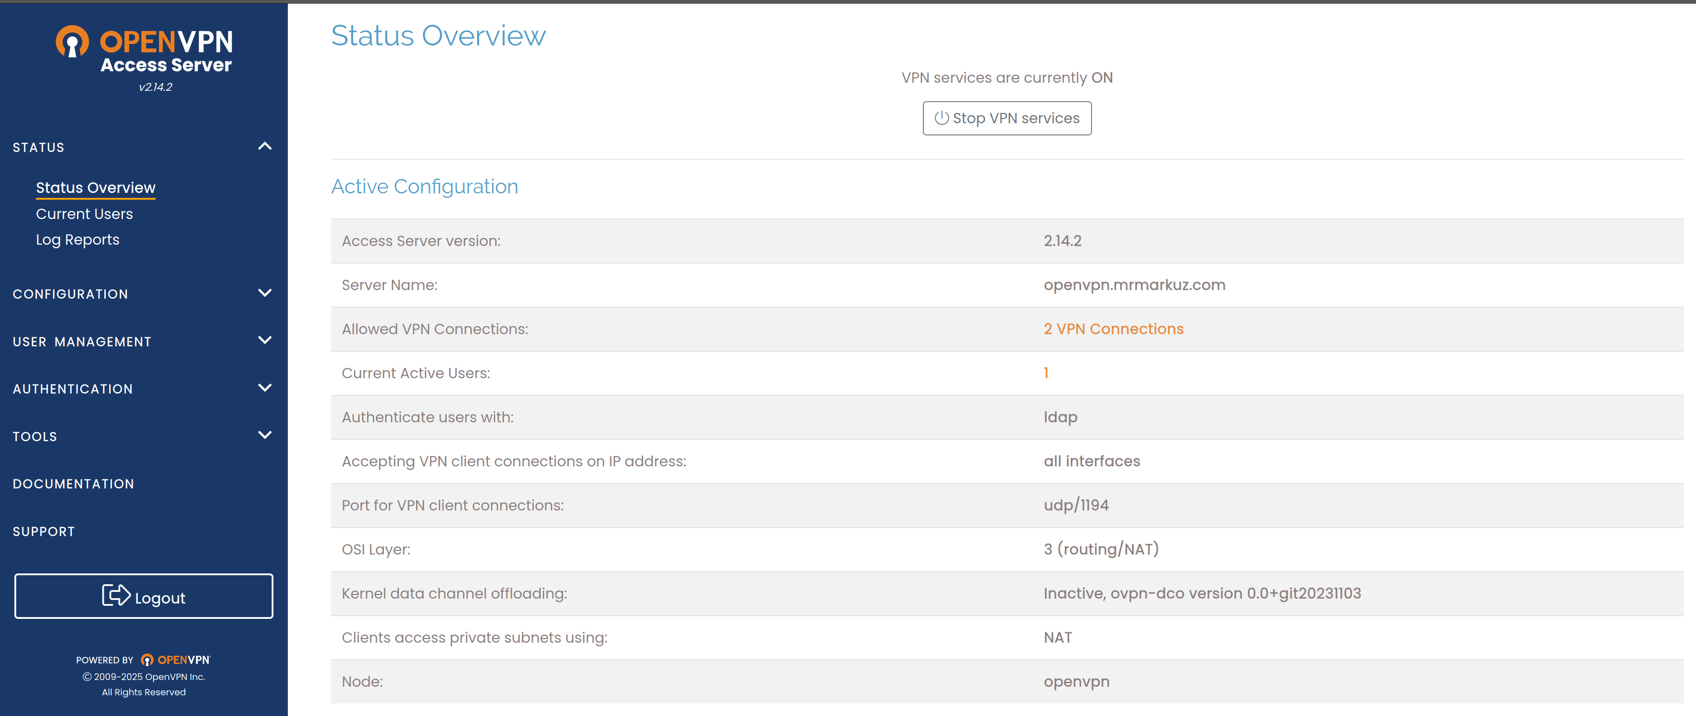Click the 'Authenticate users with:' label

click(x=427, y=417)
